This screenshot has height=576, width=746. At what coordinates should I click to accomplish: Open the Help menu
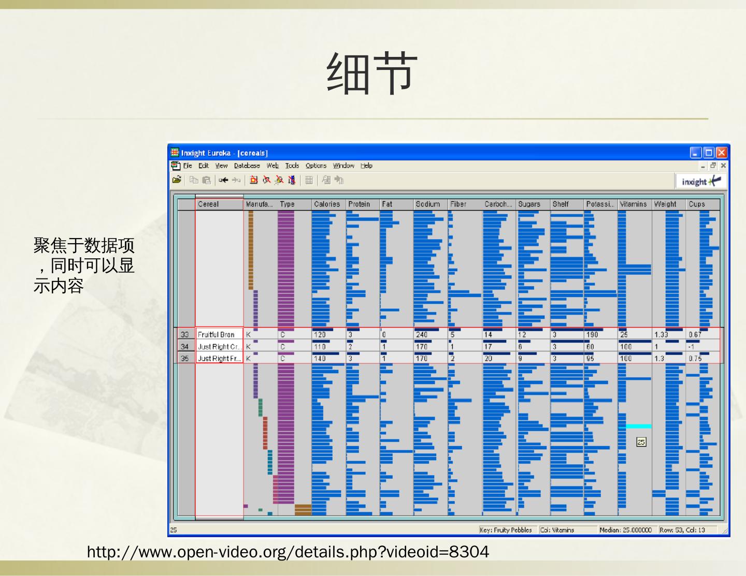[367, 166]
